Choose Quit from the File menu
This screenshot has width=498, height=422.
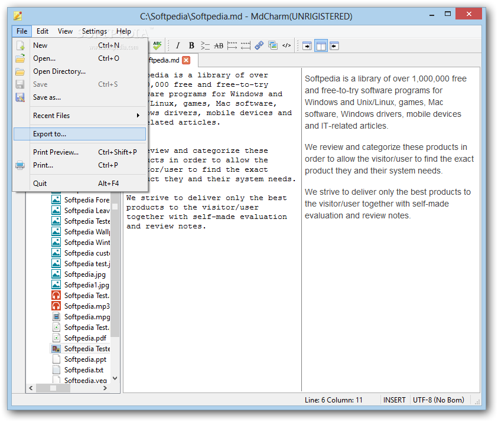(x=80, y=184)
